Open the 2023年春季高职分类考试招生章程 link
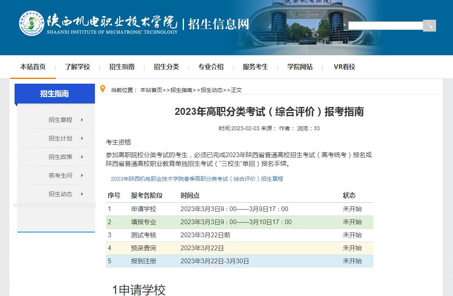This screenshot has width=453, height=296. [x=197, y=179]
